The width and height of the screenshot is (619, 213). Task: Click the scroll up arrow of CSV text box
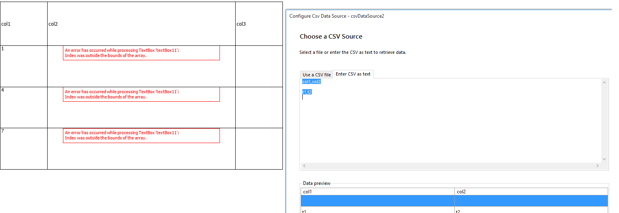point(604,82)
